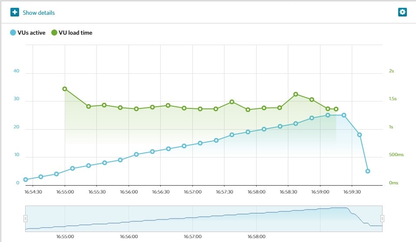Viewport: 416px width, 242px height.
Task: Toggle the green VU load time legend dot
Action: (x=54, y=33)
